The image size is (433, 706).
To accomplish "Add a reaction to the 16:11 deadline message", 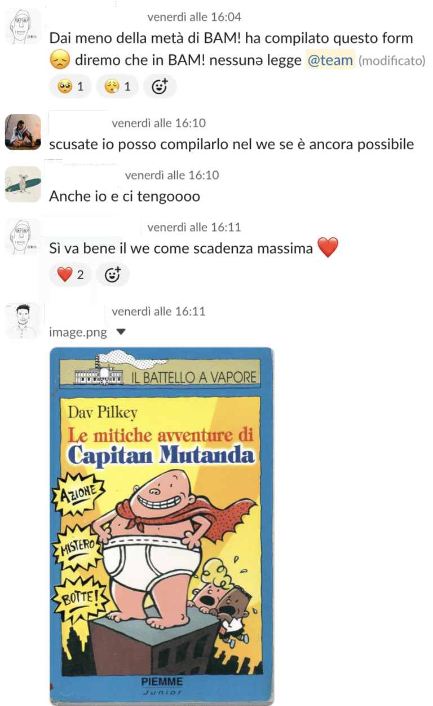I will click(x=113, y=275).
